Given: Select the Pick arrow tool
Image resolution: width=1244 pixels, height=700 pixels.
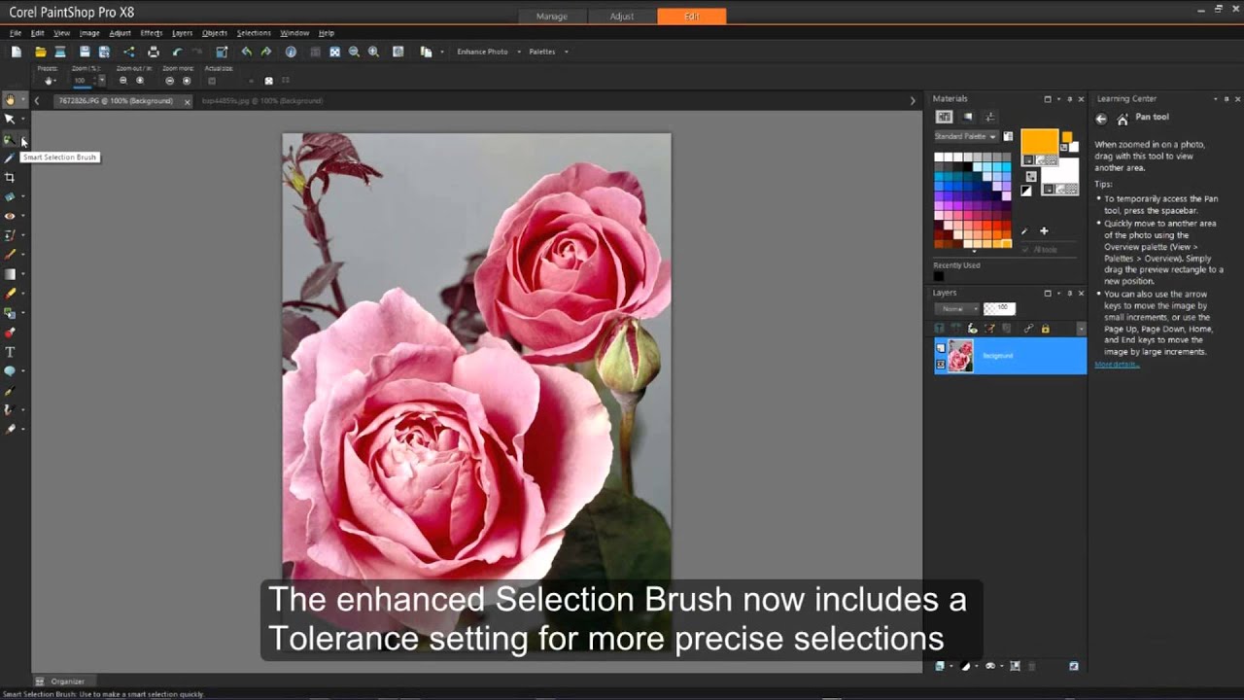Looking at the screenshot, I should coord(10,119).
